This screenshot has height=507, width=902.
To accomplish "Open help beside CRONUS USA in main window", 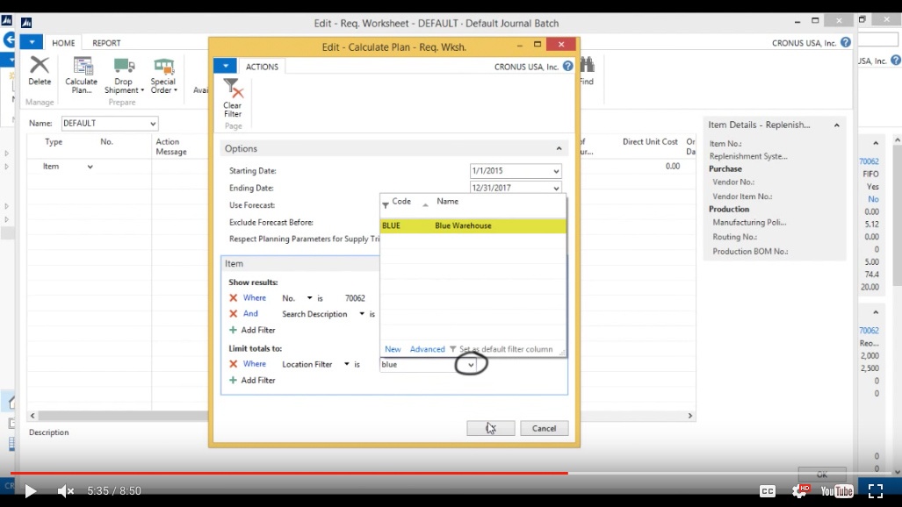I will point(845,42).
